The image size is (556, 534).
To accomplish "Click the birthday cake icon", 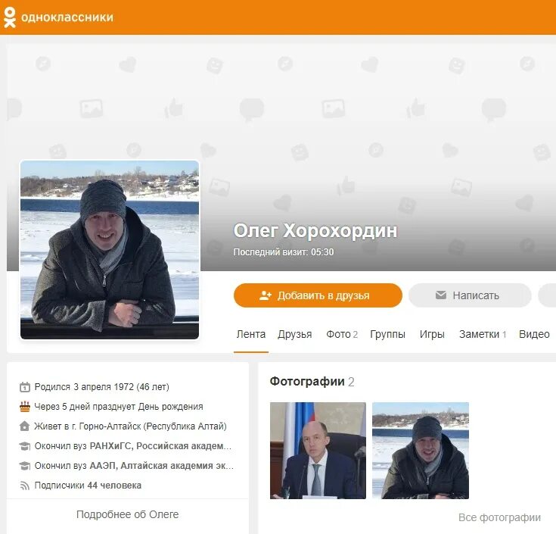I will [25, 407].
